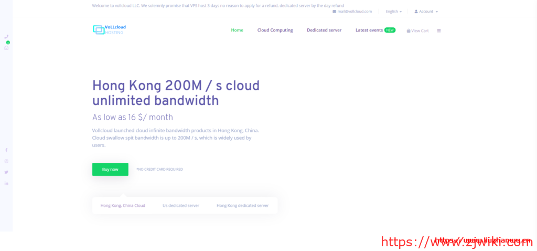This screenshot has width=537, height=251.
Task: Switch to Hong Kong dedicated server tab
Action: click(242, 205)
